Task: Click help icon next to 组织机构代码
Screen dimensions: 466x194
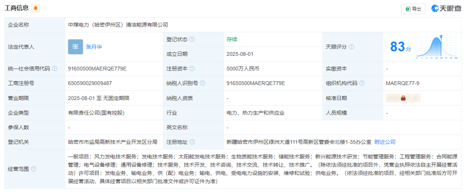Action: pos(362,83)
